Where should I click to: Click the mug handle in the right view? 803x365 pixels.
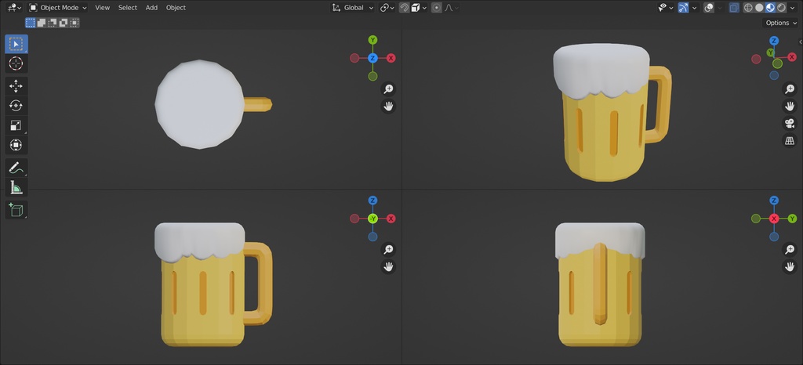point(600,284)
